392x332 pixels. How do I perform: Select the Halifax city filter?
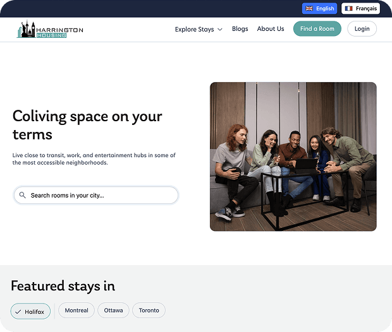point(30,311)
